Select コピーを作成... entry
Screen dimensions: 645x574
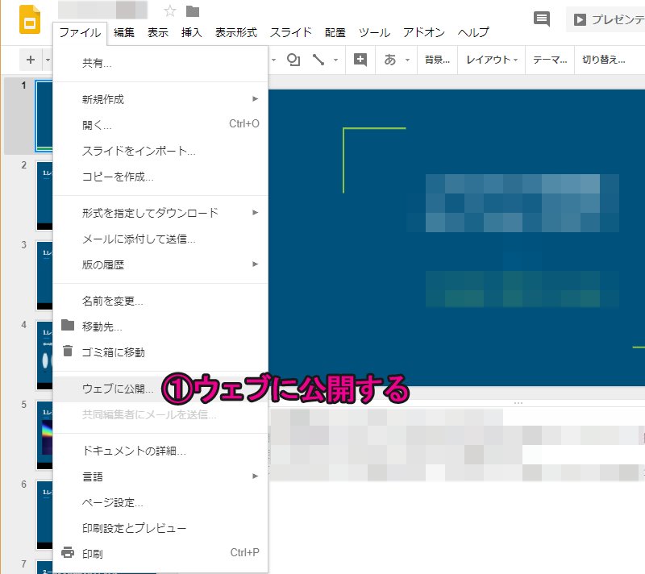pyautogui.click(x=160, y=177)
